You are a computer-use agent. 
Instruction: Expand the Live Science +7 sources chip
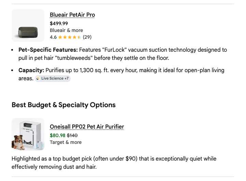(x=53, y=79)
